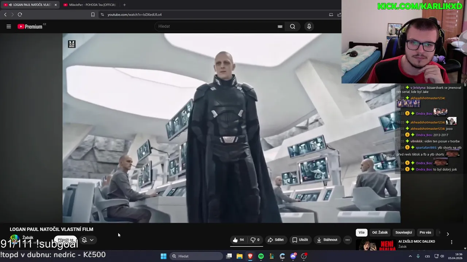The width and height of the screenshot is (467, 262).
Task: Click the address bar URL youtube.com/watch
Action: (x=135, y=15)
